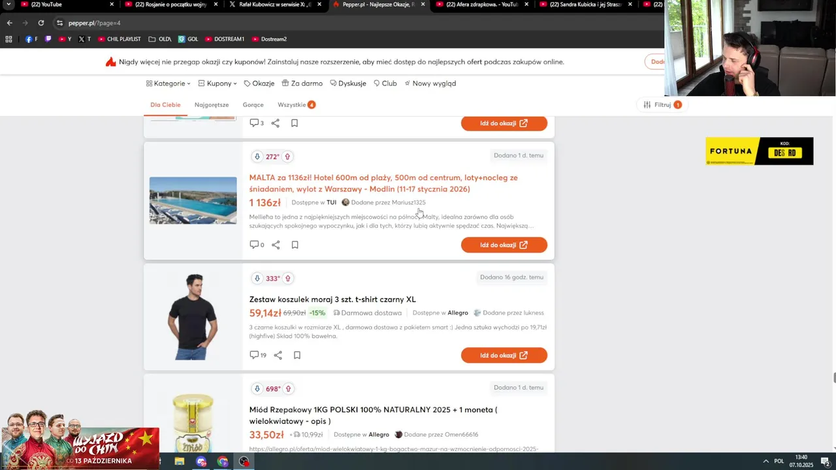Click Idź do okazji on top deal
The image size is (836, 470).
pos(504,123)
